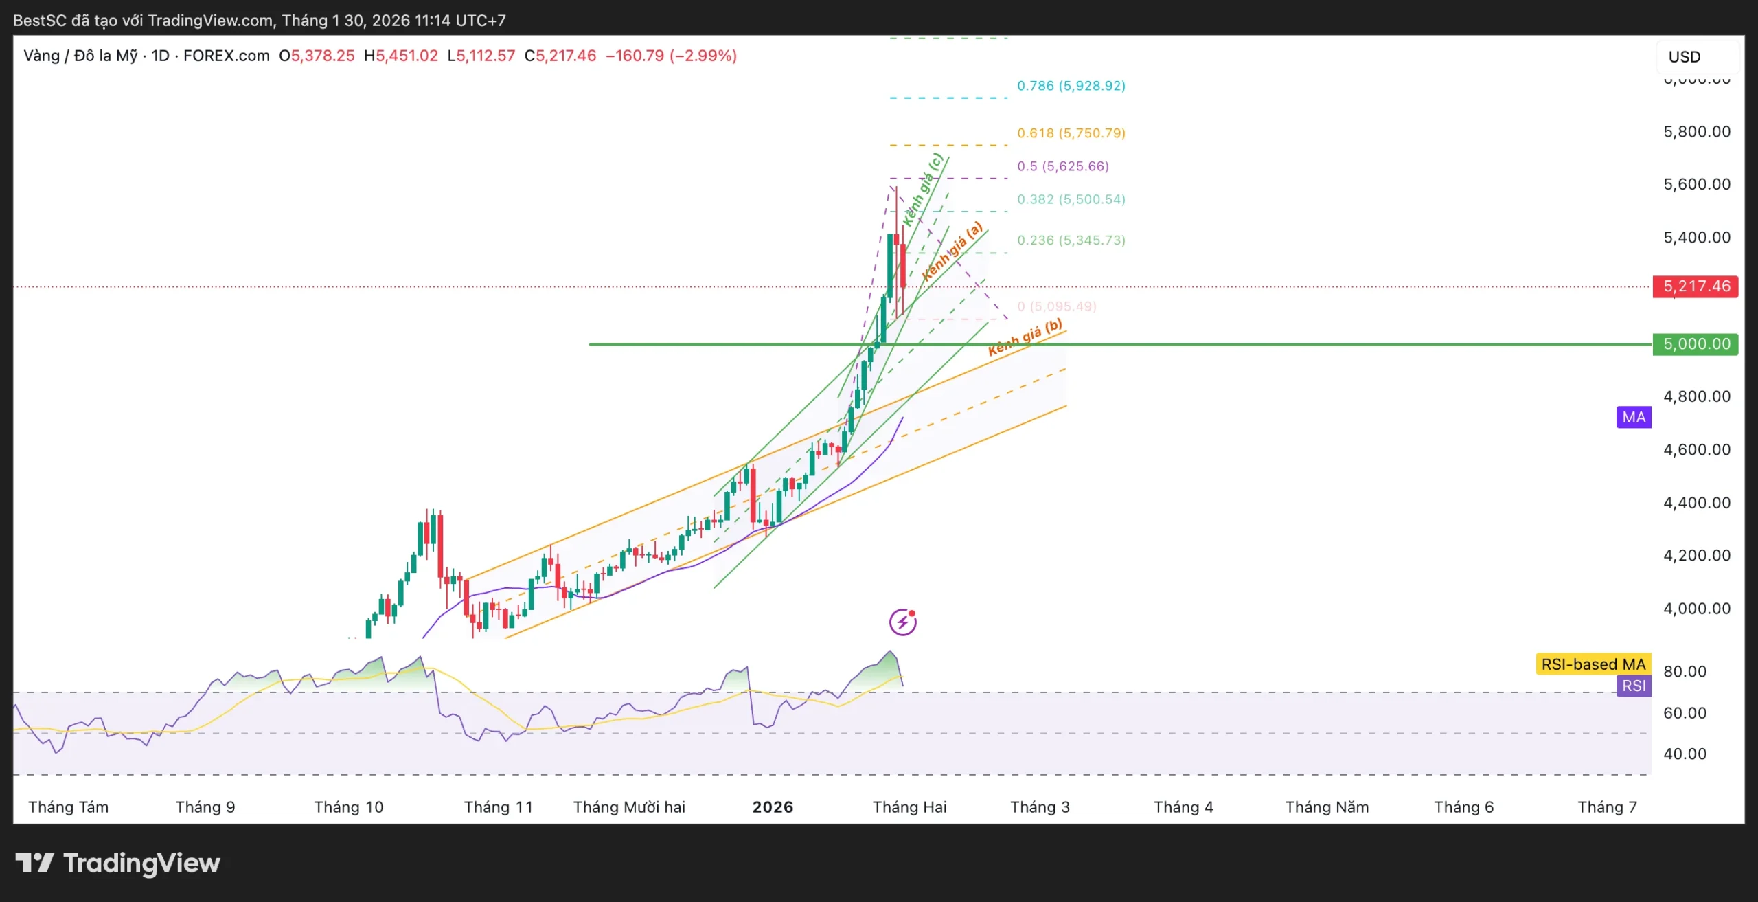The width and height of the screenshot is (1758, 902).
Task: Click the purple RSI tag
Action: (x=1634, y=686)
